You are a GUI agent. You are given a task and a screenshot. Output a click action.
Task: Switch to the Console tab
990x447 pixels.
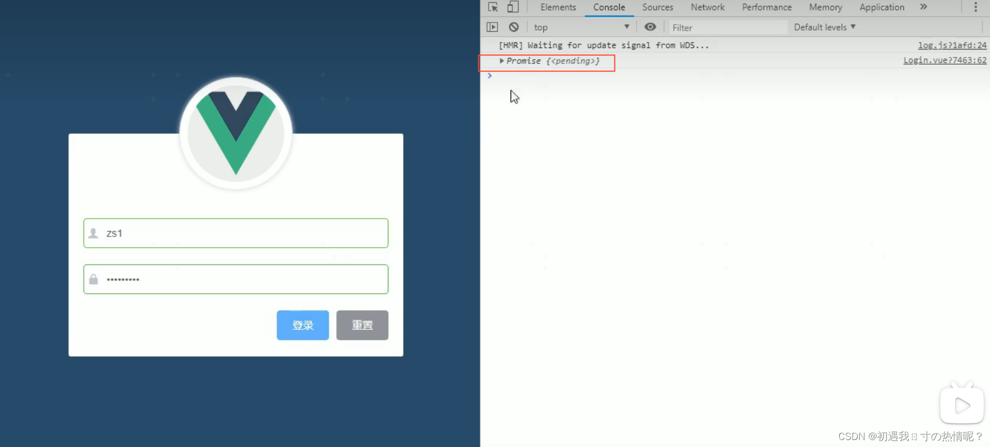pyautogui.click(x=609, y=7)
